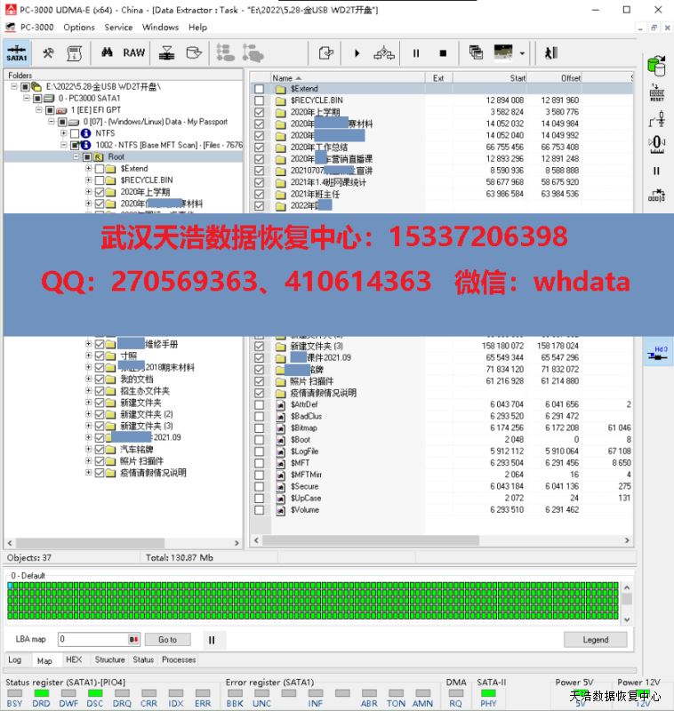Open the RAW recovery tool
Screen dimensions: 674x711
click(x=134, y=53)
